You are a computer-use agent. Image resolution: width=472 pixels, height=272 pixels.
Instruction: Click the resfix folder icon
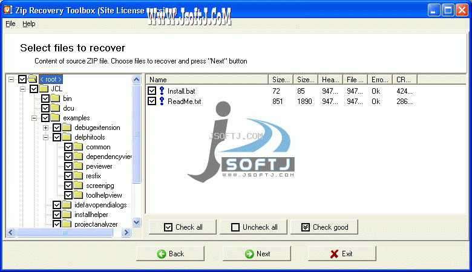[78, 175]
